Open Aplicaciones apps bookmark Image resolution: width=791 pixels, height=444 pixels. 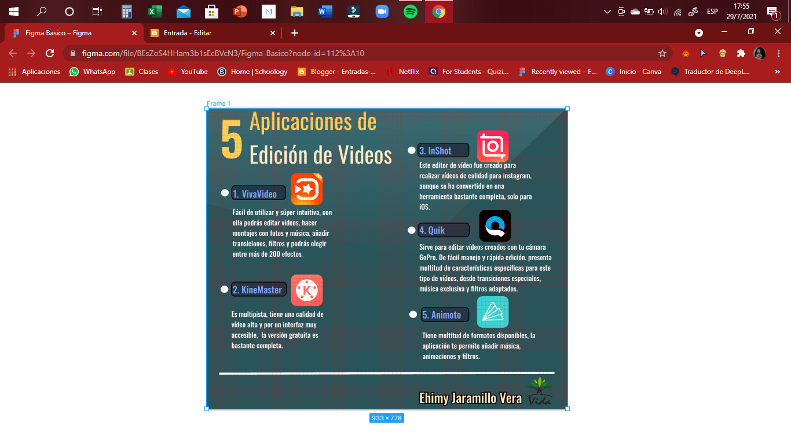34,72
